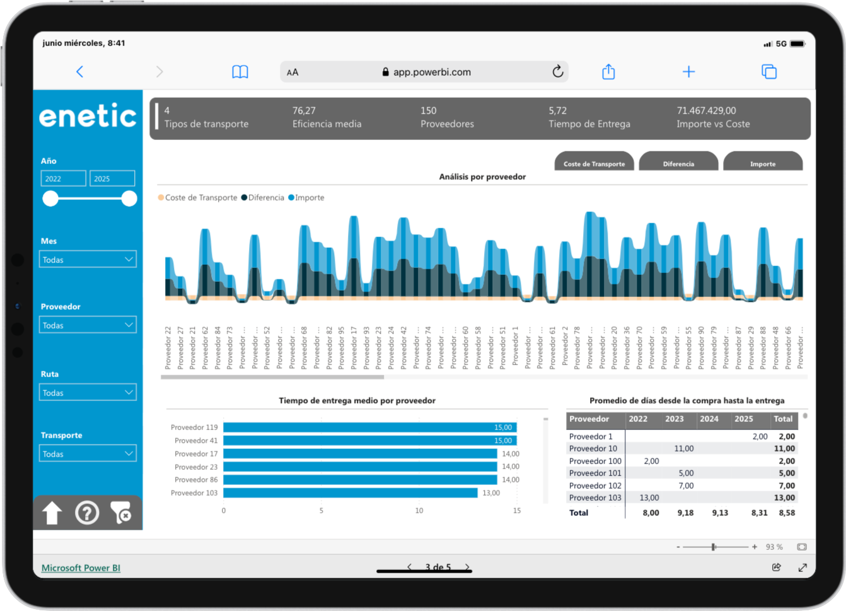
Task: Tap the AA reader text-size button
Action: pyautogui.click(x=293, y=73)
